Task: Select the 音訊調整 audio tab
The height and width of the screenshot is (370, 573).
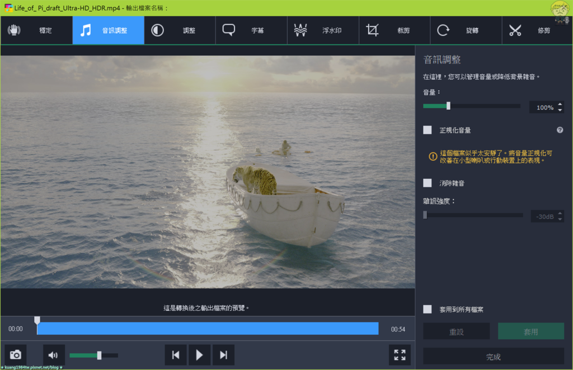Action: point(108,30)
